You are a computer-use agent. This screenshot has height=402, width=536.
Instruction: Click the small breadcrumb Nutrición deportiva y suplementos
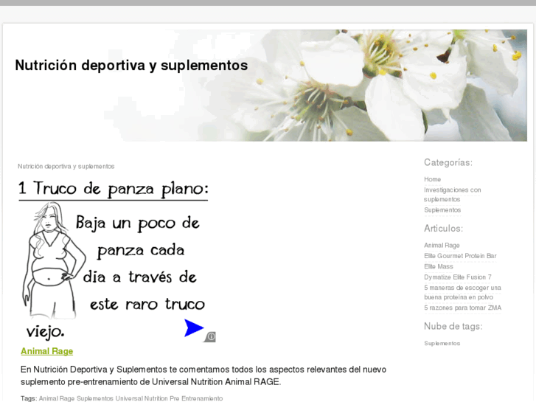pyautogui.click(x=66, y=166)
